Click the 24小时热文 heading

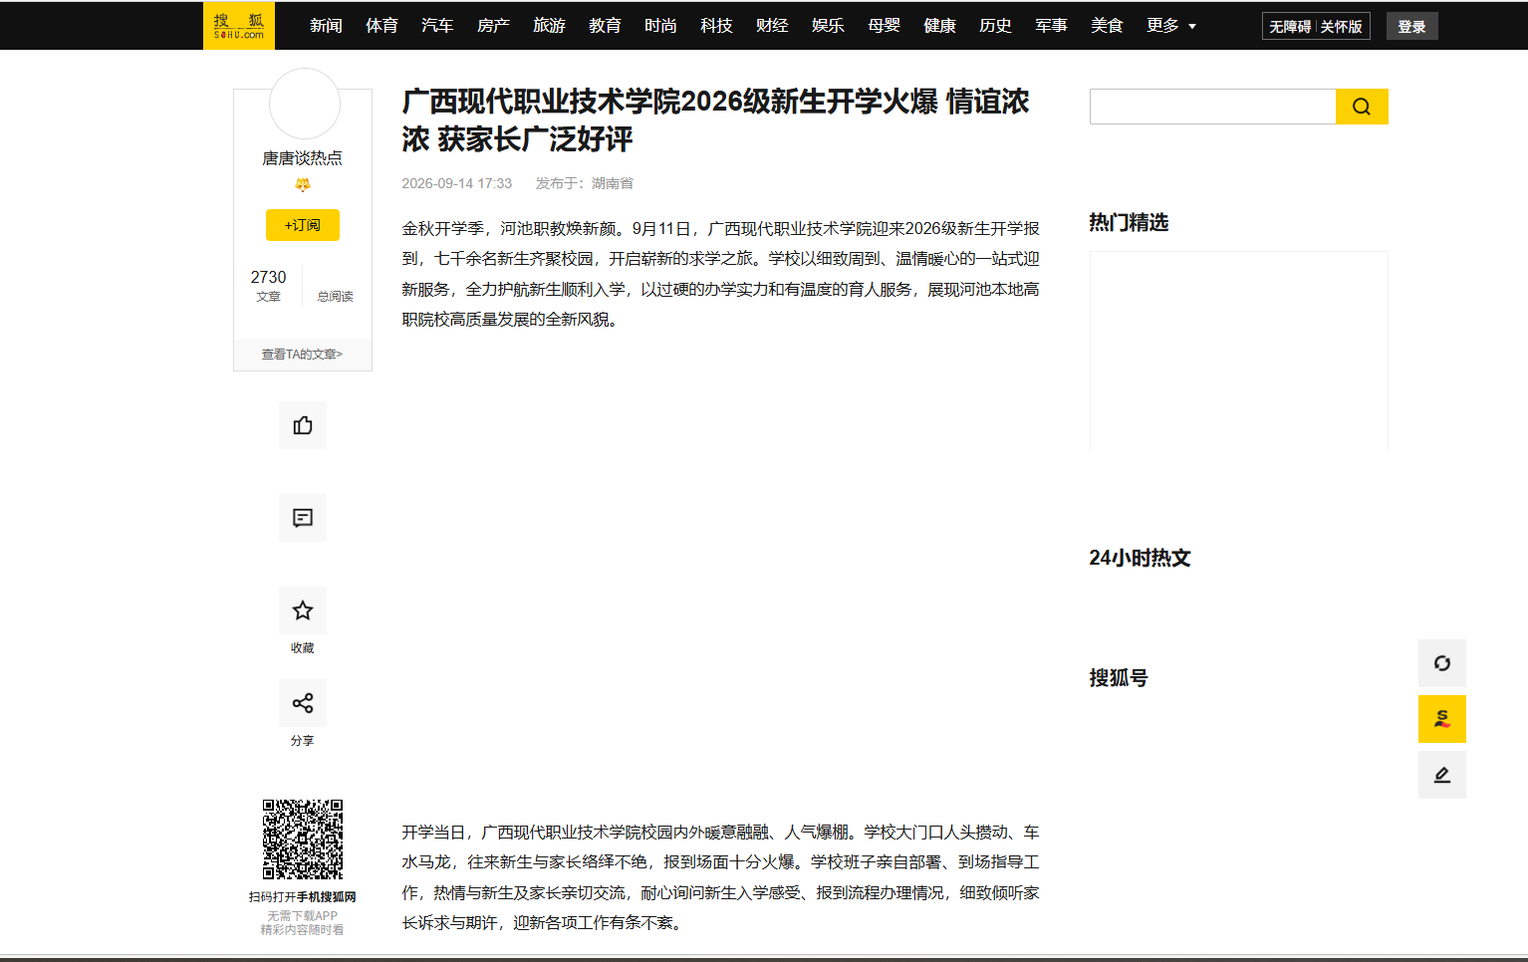(x=1140, y=558)
